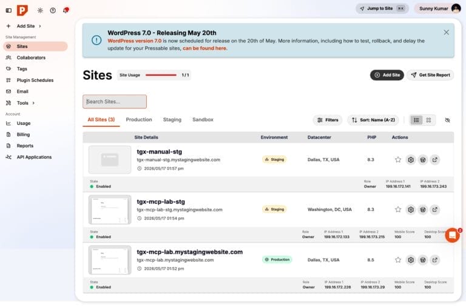Switch to the Staging tab
This screenshot has height=306, width=466.
click(x=172, y=119)
